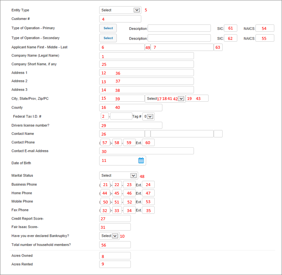Click the Applicant middle initial field
Image resolution: width=282 pixels, height=275 pixels.
coord(148,47)
